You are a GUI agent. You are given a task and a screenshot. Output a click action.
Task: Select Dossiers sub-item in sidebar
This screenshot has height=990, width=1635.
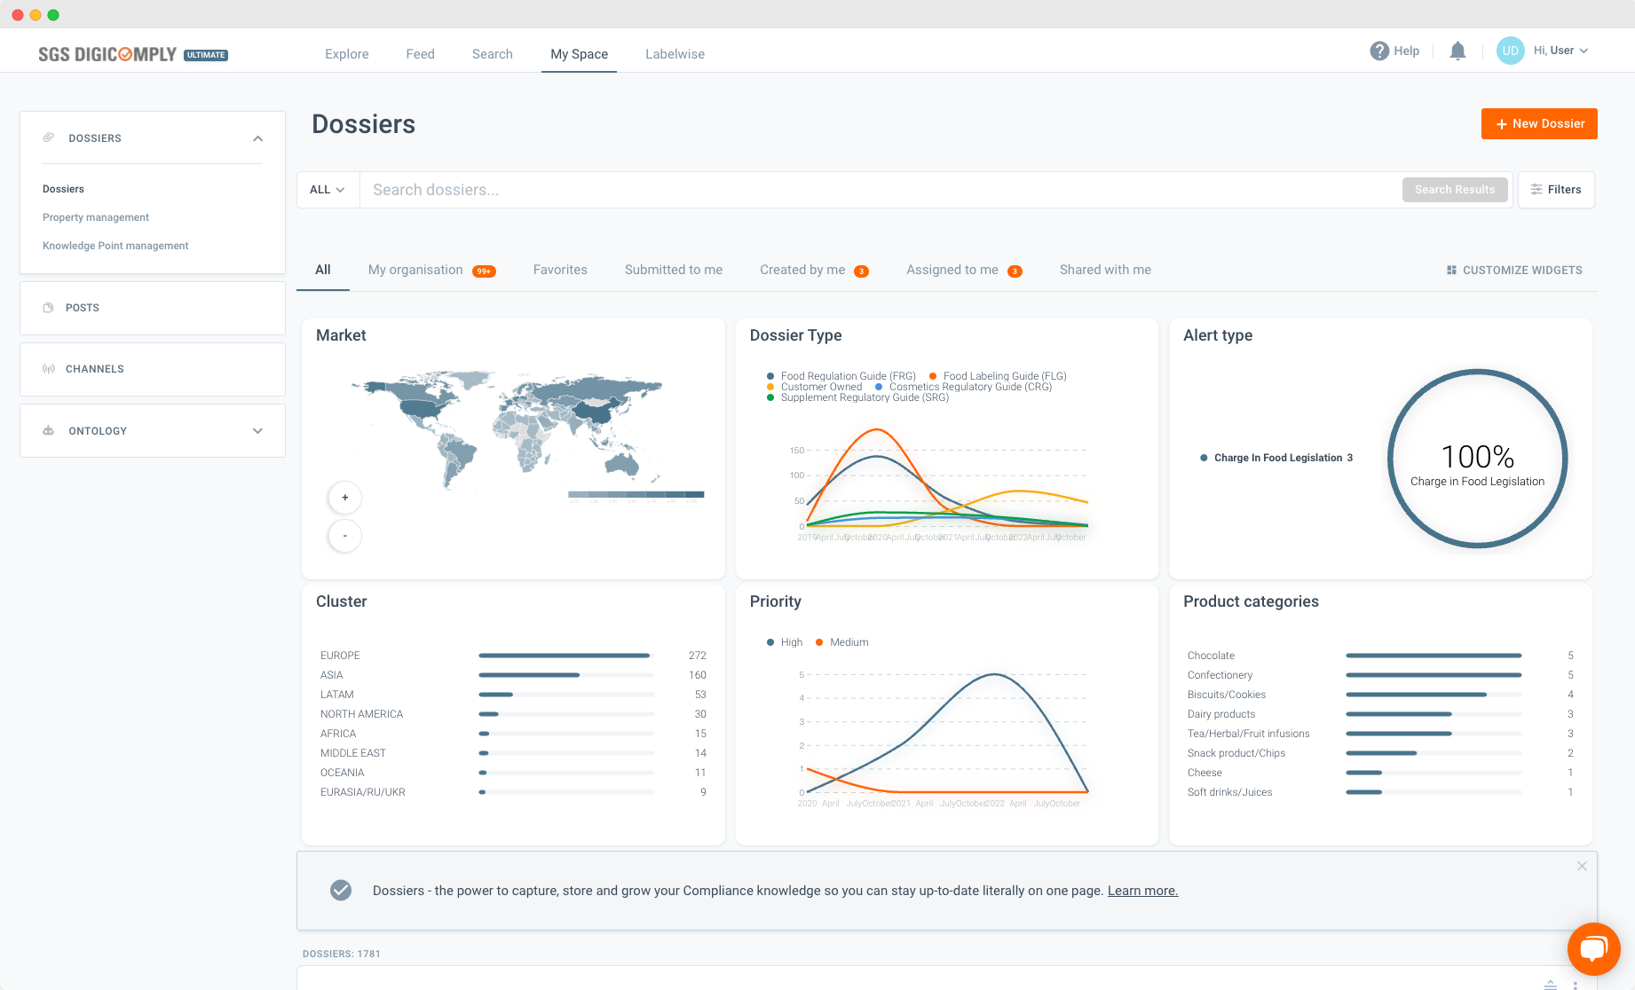64,189
